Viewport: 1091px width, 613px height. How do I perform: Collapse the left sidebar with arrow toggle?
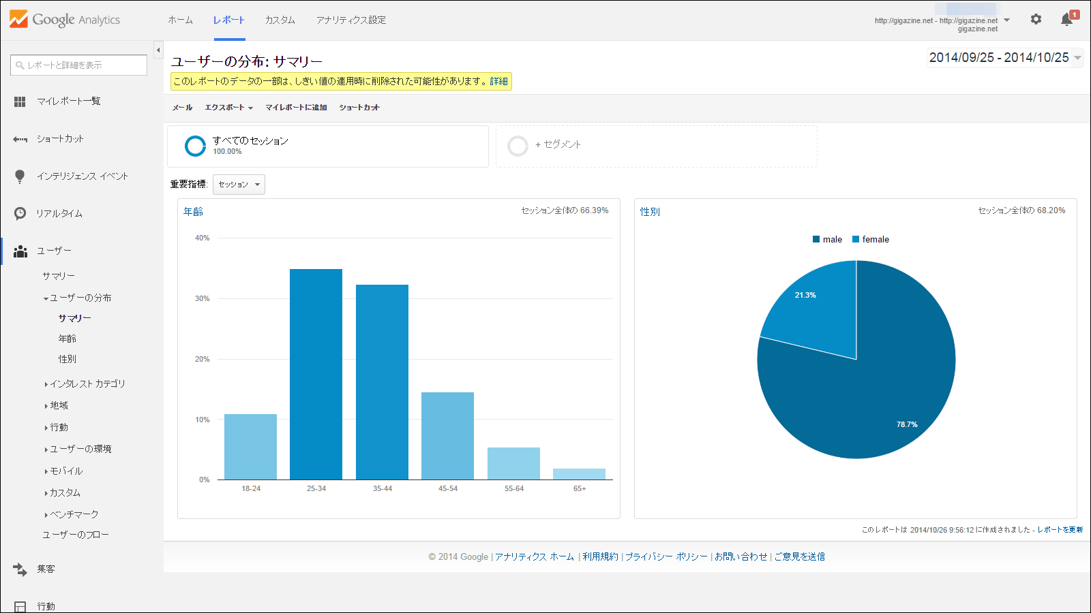[x=158, y=50]
